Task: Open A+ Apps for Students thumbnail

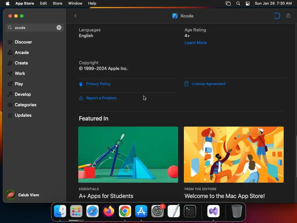Action: coord(128,154)
